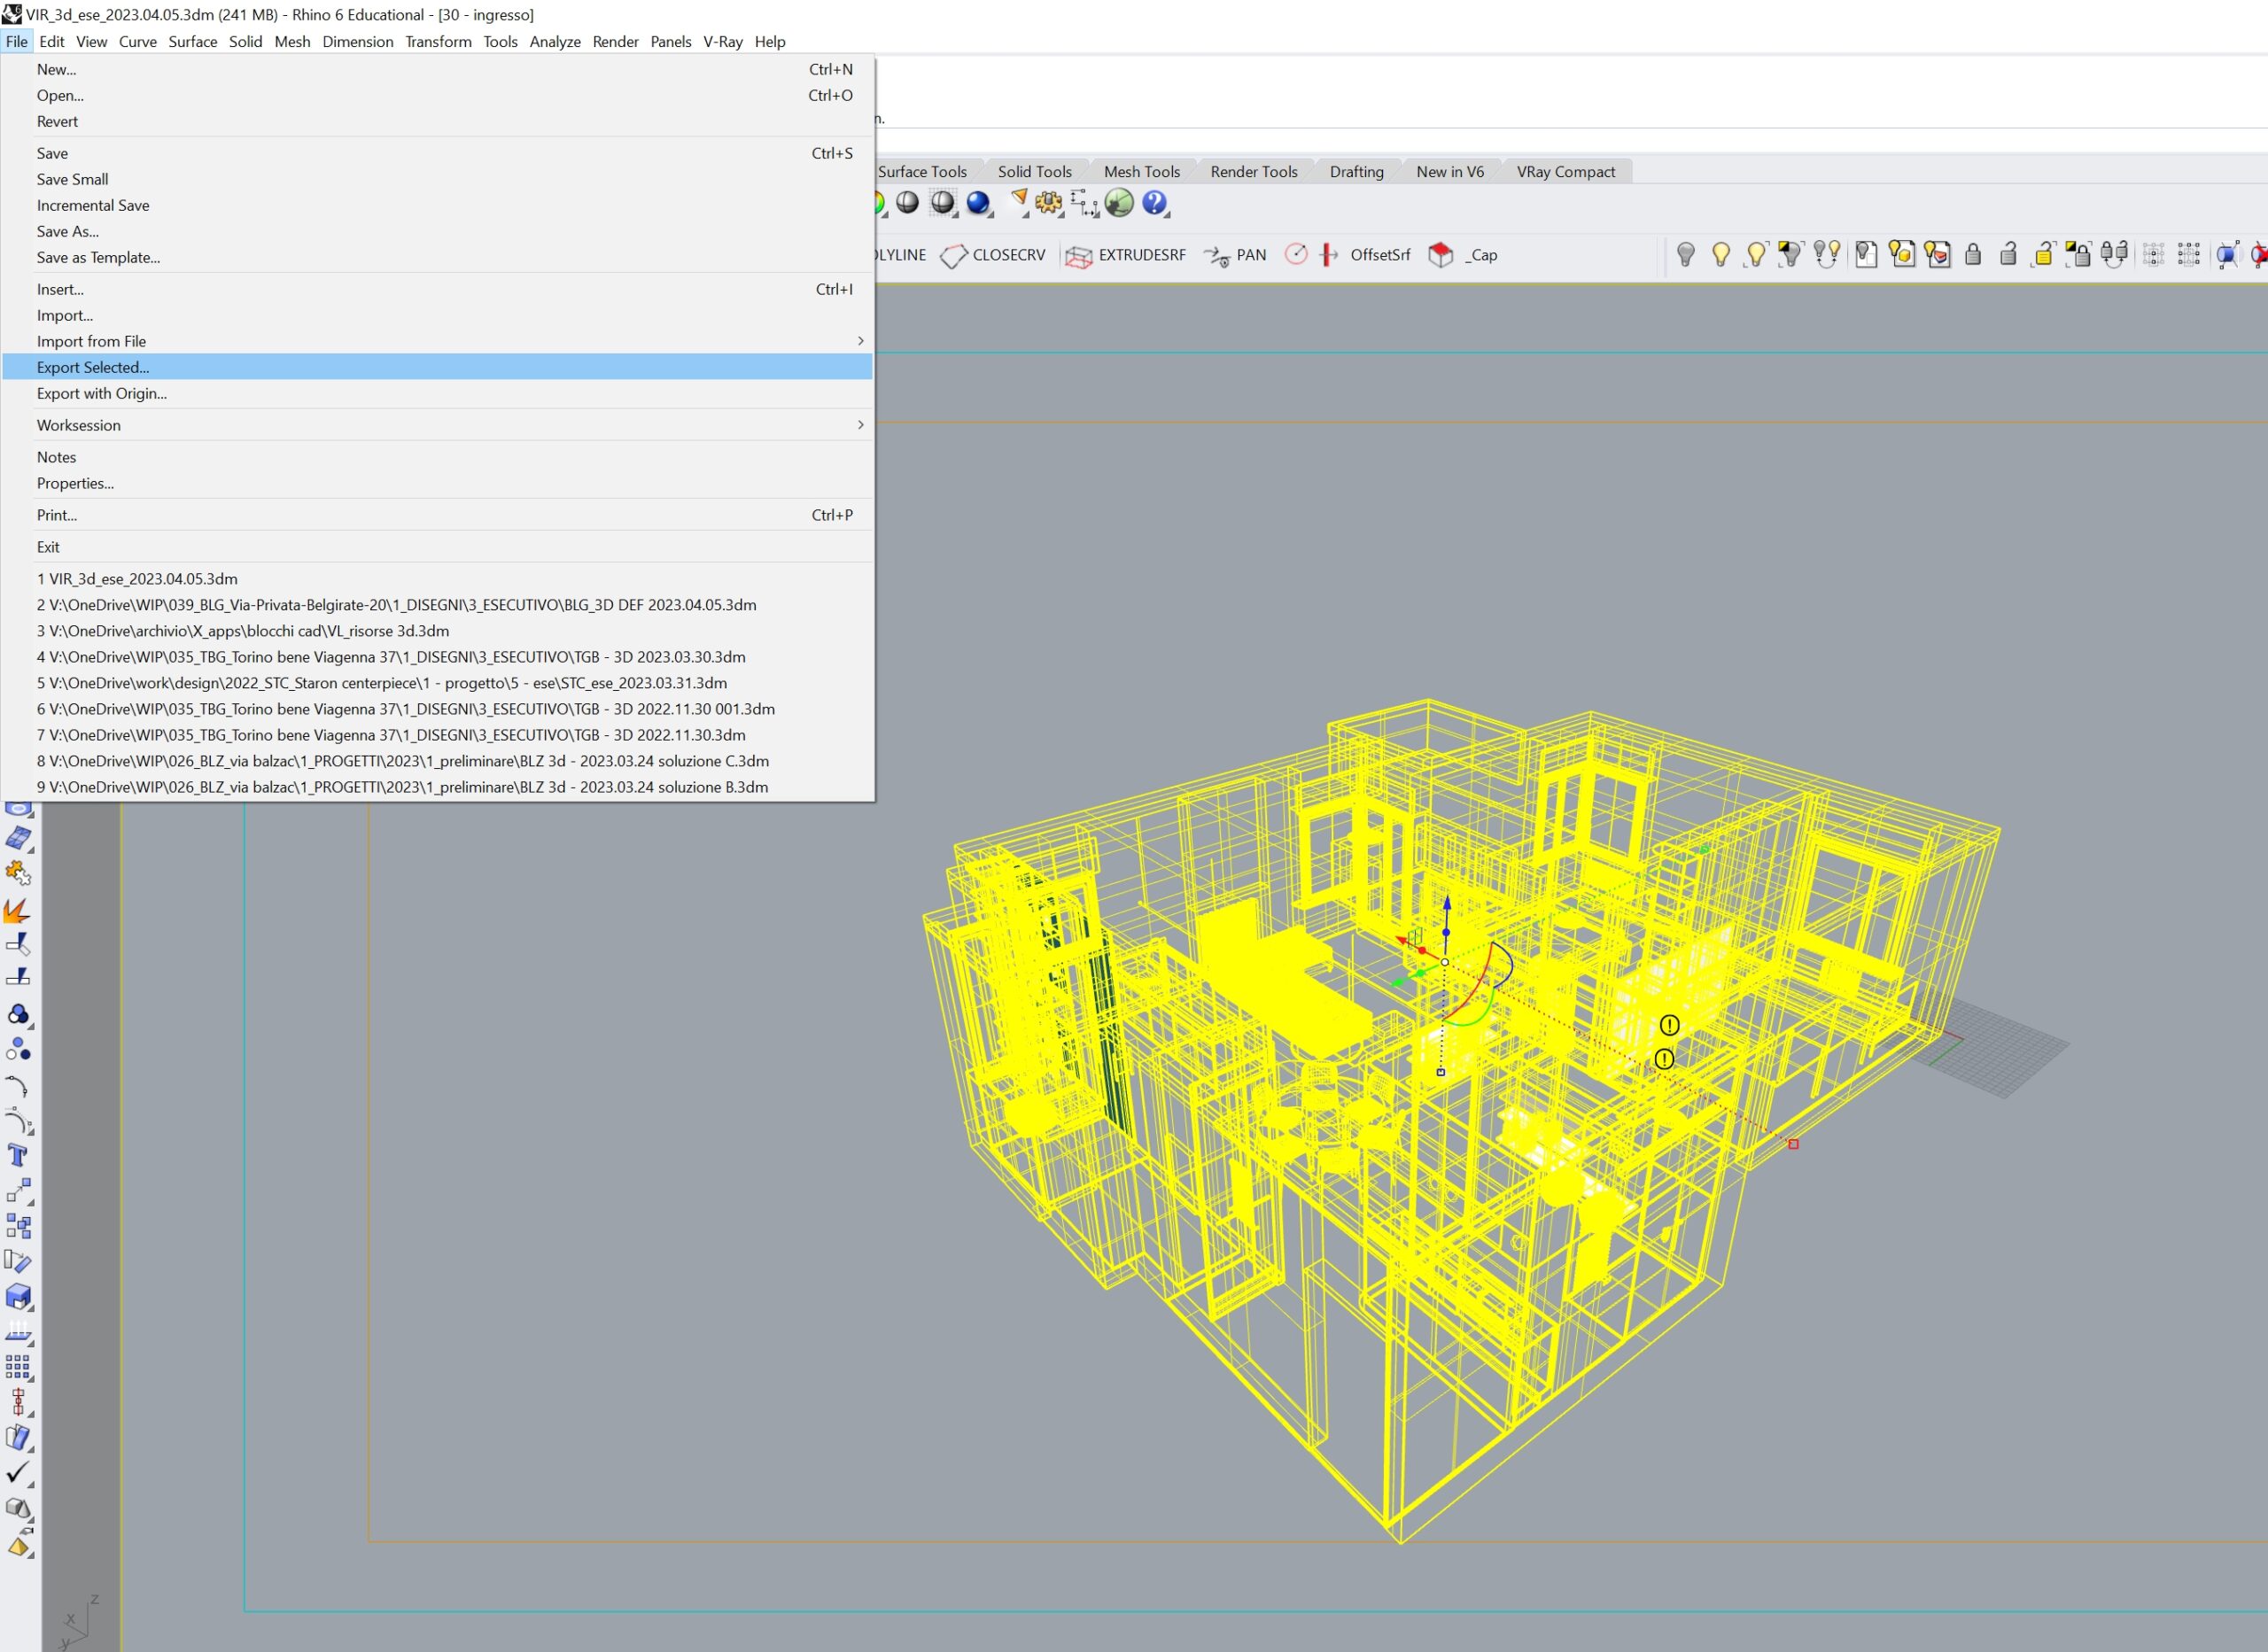Click the _Cap toolbar button
Image resolution: width=2268 pixels, height=1652 pixels.
1462,255
